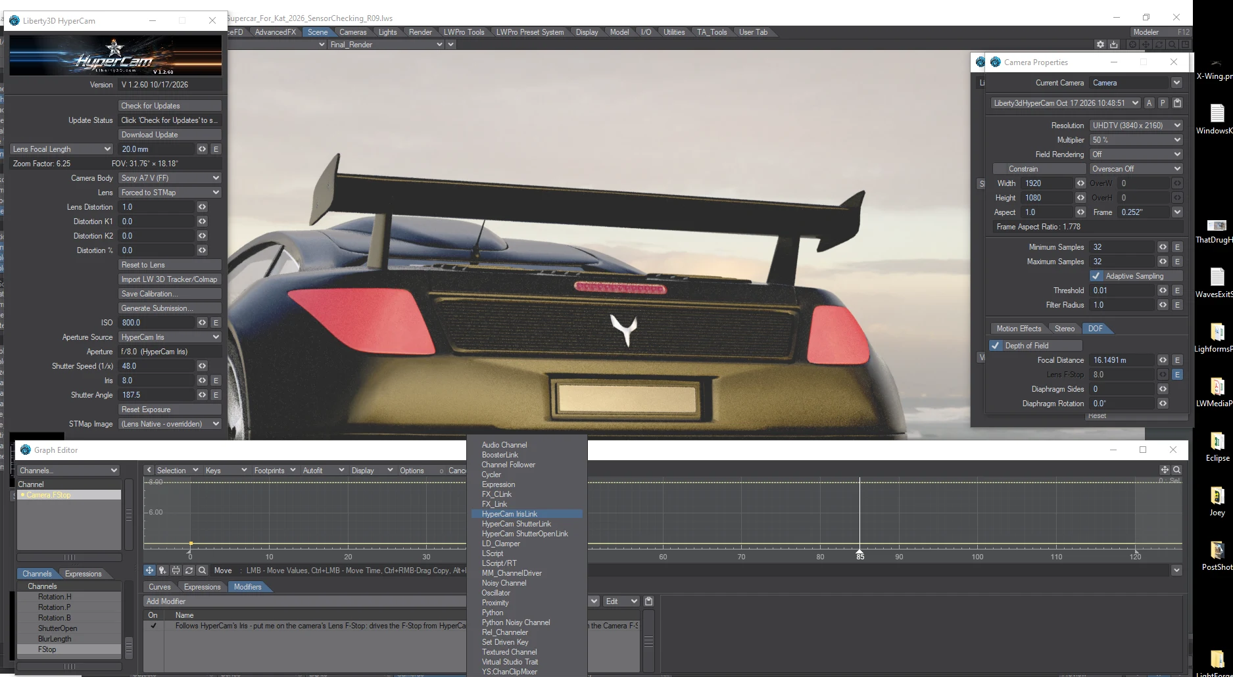The height and width of the screenshot is (677, 1233).
Task: Open the gear settings icon above the viewport
Action: point(1100,45)
